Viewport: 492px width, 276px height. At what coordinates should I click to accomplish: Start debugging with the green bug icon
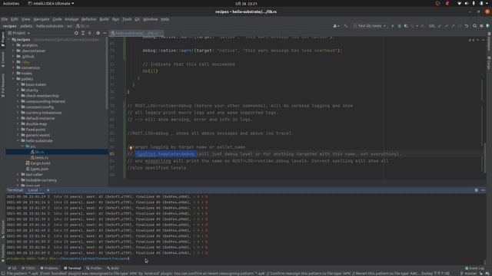(x=399, y=26)
